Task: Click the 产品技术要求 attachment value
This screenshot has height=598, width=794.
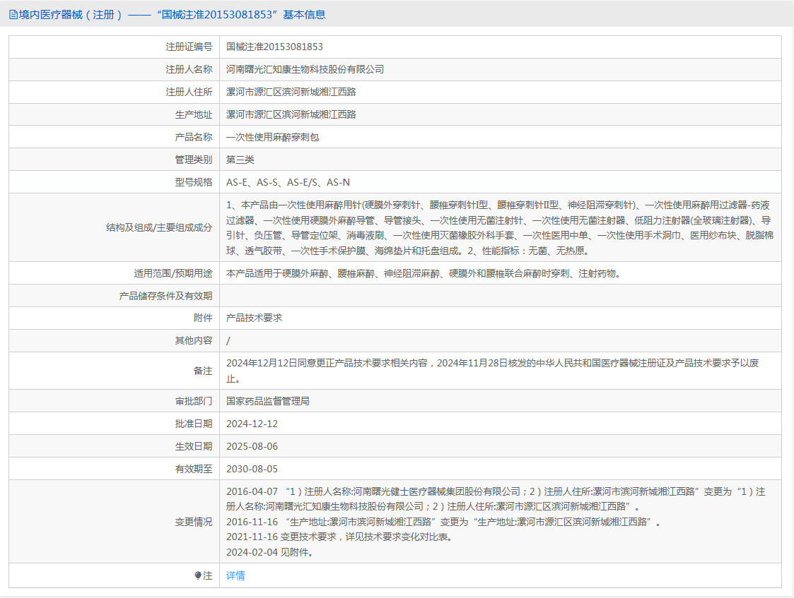Action: [254, 318]
